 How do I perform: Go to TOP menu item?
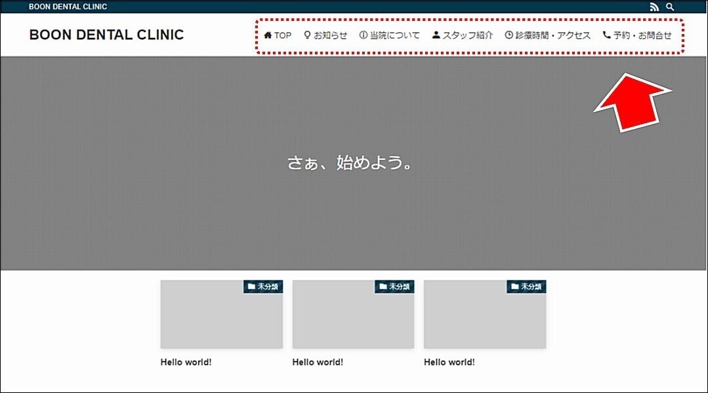click(278, 35)
